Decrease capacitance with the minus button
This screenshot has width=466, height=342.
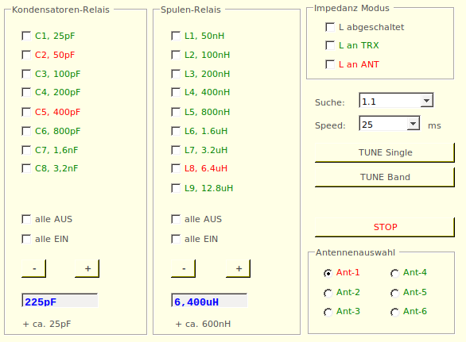(x=34, y=269)
